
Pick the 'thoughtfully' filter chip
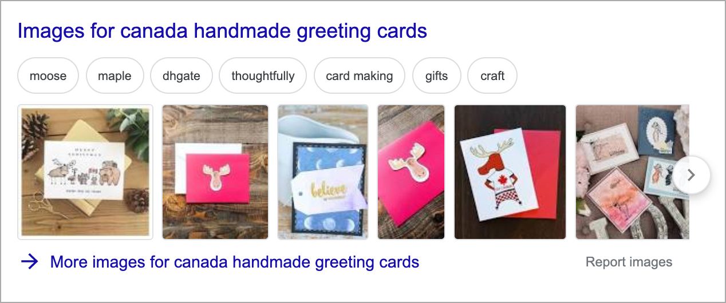pyautogui.click(x=263, y=75)
